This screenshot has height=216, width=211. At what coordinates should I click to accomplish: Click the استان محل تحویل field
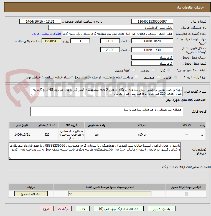[x=152, y=57]
